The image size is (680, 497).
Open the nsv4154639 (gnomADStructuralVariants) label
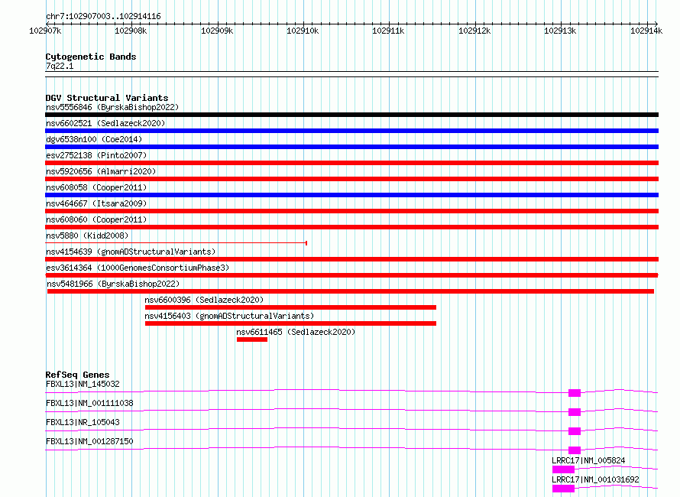pos(131,252)
